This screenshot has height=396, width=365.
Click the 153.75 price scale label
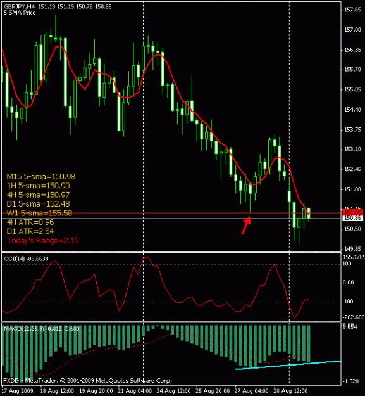(x=352, y=129)
